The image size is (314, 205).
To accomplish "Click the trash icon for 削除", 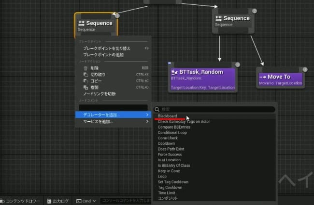I will tap(86, 68).
